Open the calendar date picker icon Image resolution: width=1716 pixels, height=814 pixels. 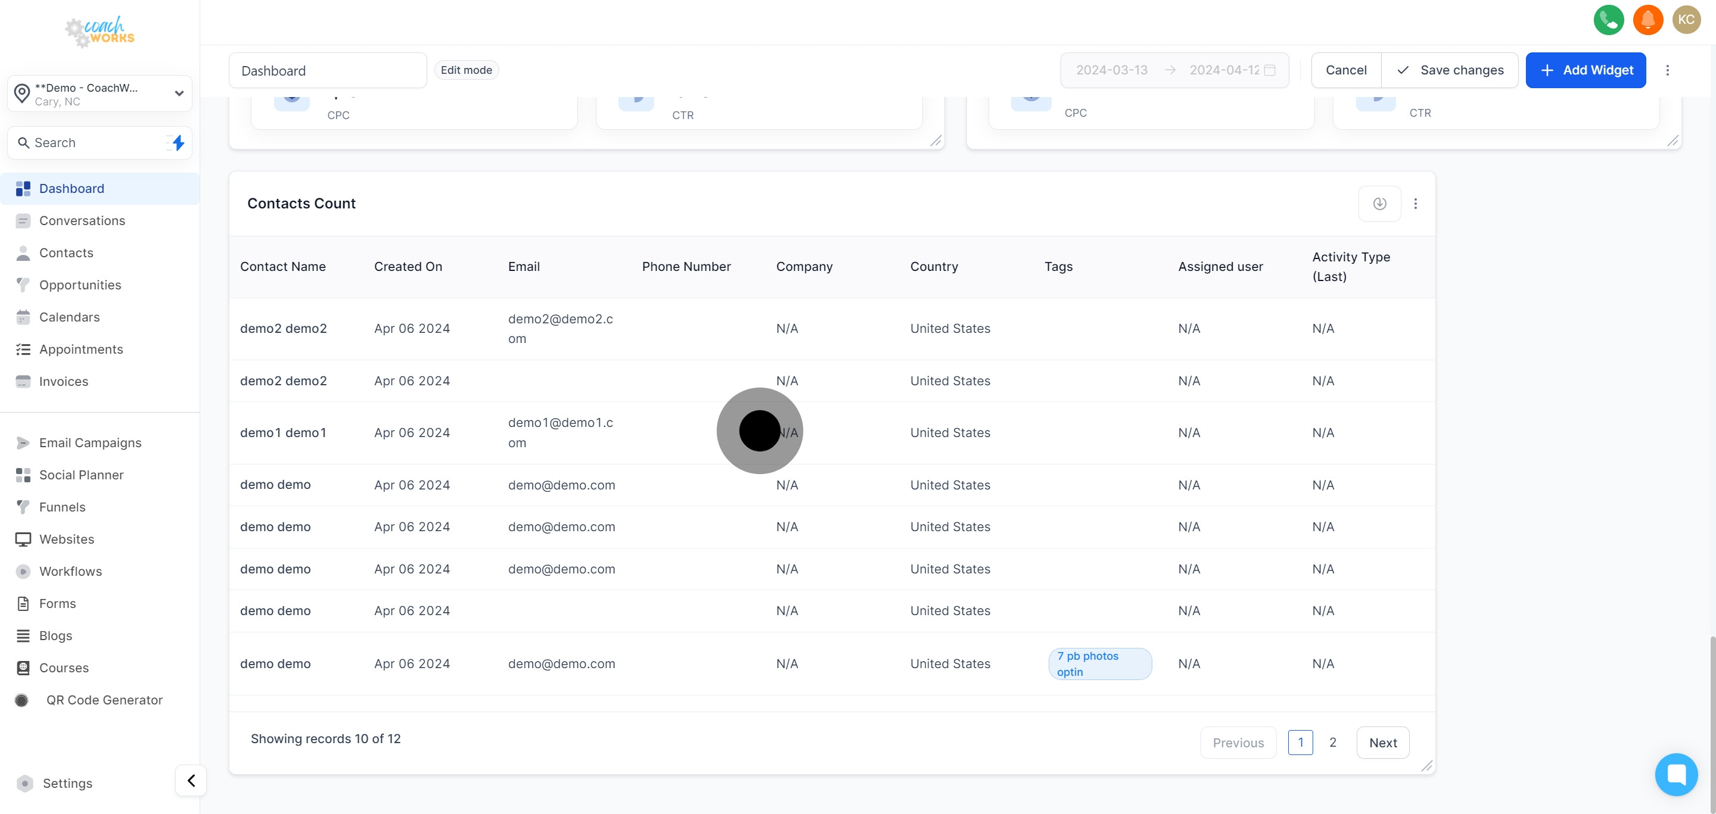click(1270, 70)
